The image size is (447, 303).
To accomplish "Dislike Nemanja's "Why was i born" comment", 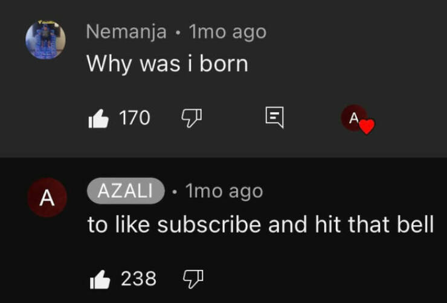I will pos(192,118).
